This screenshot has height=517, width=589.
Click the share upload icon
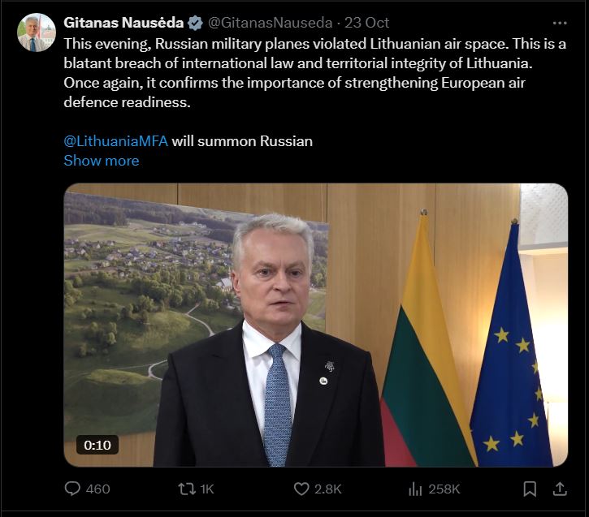click(x=559, y=489)
